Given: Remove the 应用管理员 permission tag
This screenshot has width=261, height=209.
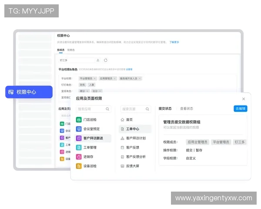Looking at the screenshot, I should pyautogui.click(x=114, y=78).
